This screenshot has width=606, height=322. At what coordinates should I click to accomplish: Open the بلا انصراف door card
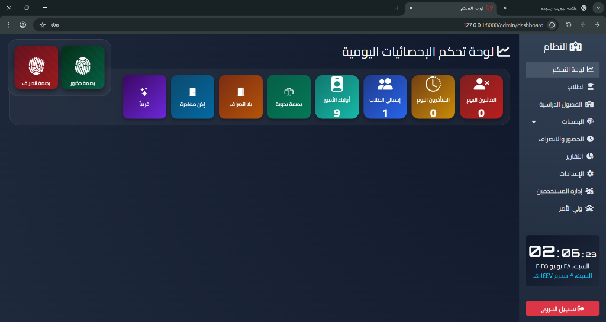pyautogui.click(x=240, y=97)
